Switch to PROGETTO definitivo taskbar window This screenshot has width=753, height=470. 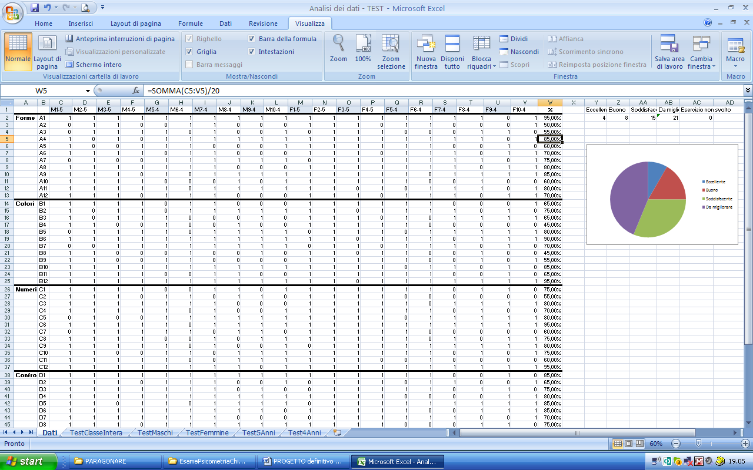[x=303, y=461]
